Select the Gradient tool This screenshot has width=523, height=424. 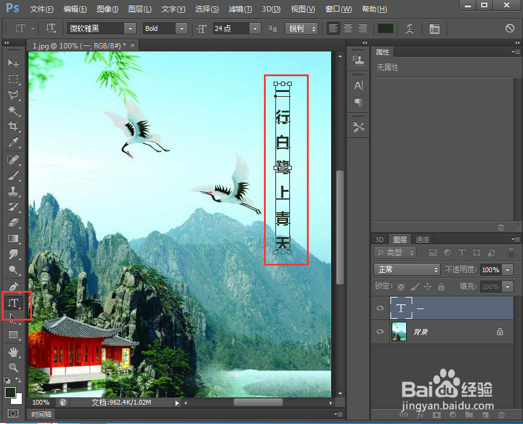[13, 238]
